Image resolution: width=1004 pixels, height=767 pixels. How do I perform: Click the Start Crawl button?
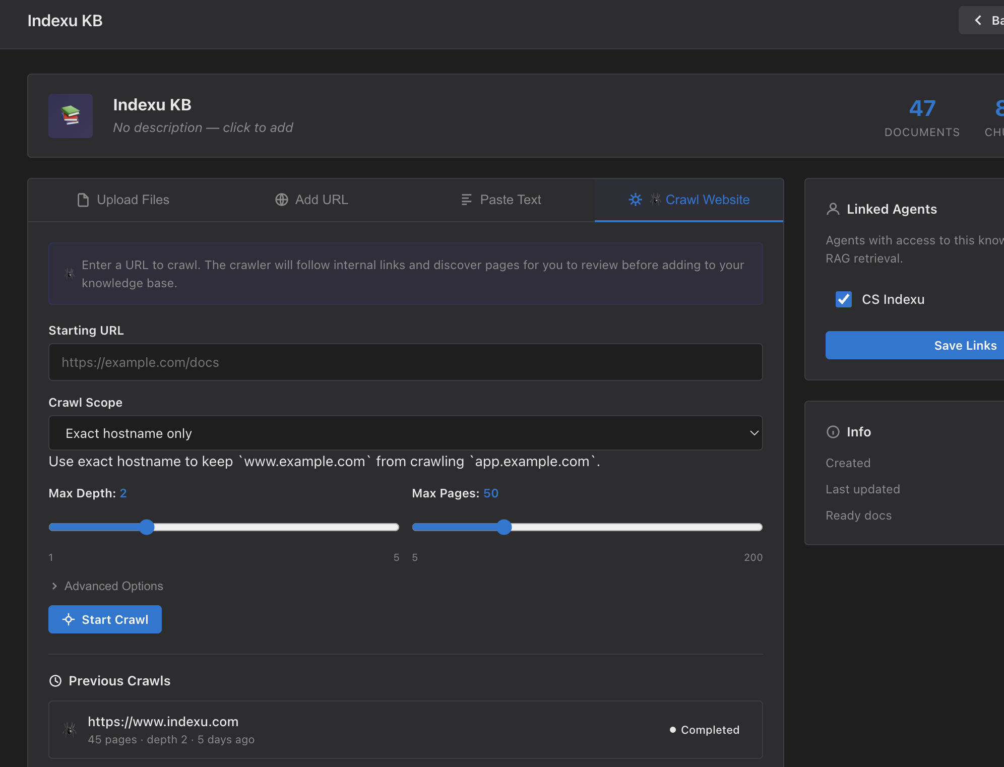click(105, 619)
